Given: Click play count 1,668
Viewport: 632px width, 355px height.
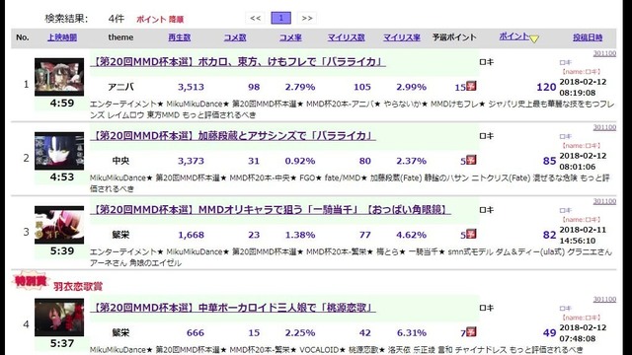Looking at the screenshot, I should [x=191, y=235].
